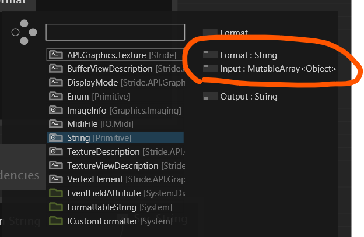Click the VertexElement type icon
The image size is (364, 237).
click(56, 179)
